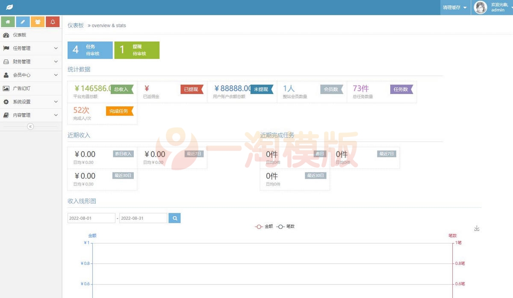
Task: Click the 已提现 ribbon label
Action: pyautogui.click(x=192, y=89)
